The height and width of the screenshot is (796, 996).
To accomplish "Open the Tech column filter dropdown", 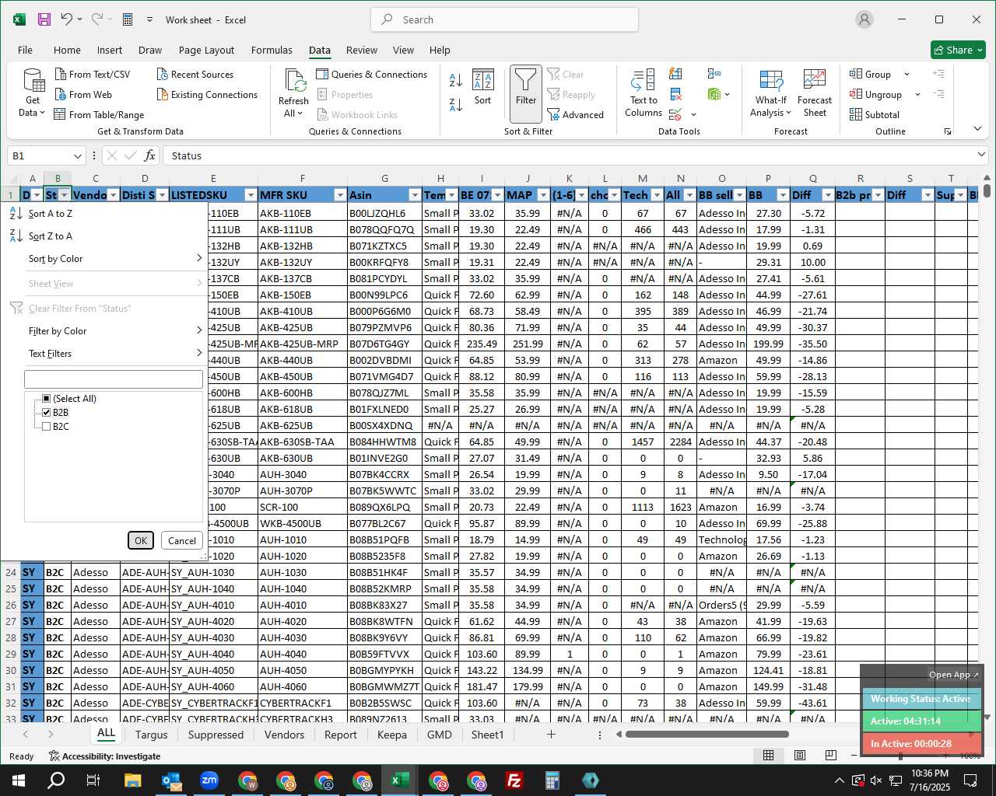I will click(x=657, y=195).
